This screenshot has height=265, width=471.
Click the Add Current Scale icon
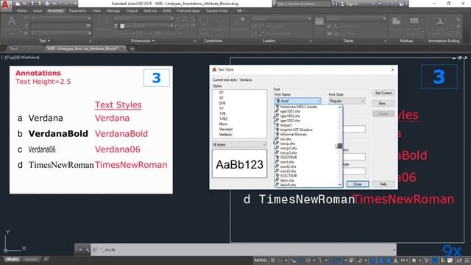440,21
